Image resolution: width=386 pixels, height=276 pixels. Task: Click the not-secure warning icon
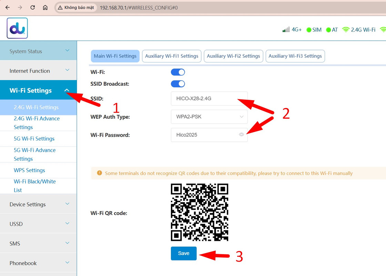point(60,8)
